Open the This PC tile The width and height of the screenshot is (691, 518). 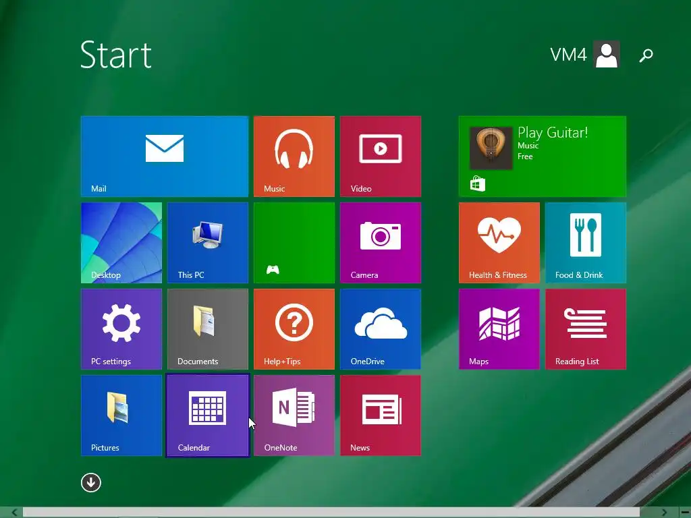point(208,243)
